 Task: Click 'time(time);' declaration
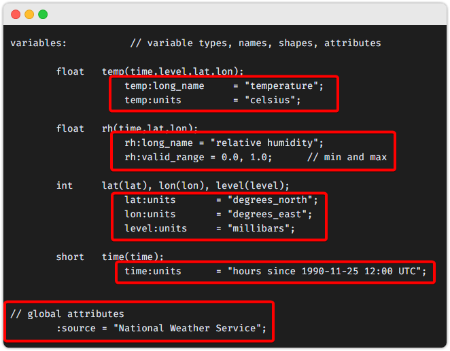[x=133, y=257]
